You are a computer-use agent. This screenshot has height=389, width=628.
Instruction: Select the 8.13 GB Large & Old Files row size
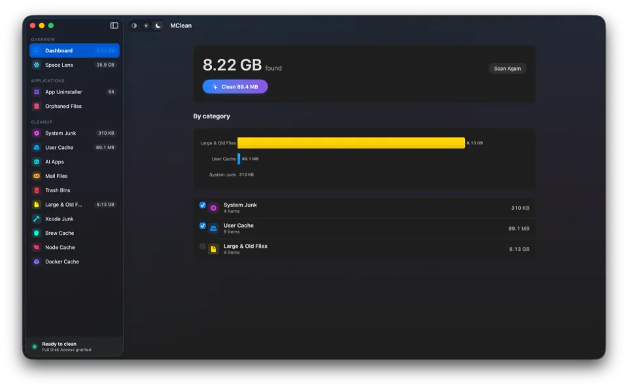519,249
